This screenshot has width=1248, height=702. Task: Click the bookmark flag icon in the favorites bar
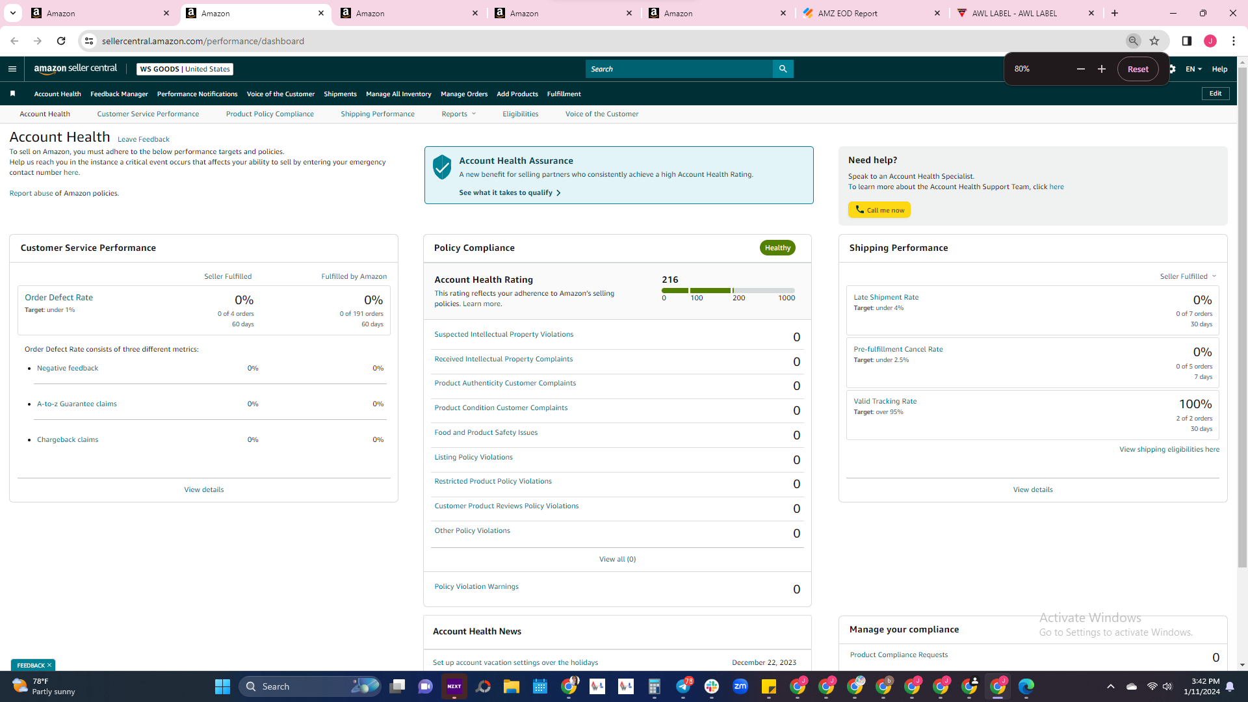tap(12, 94)
